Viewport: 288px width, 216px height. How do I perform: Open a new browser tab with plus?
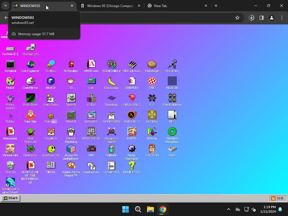click(216, 6)
